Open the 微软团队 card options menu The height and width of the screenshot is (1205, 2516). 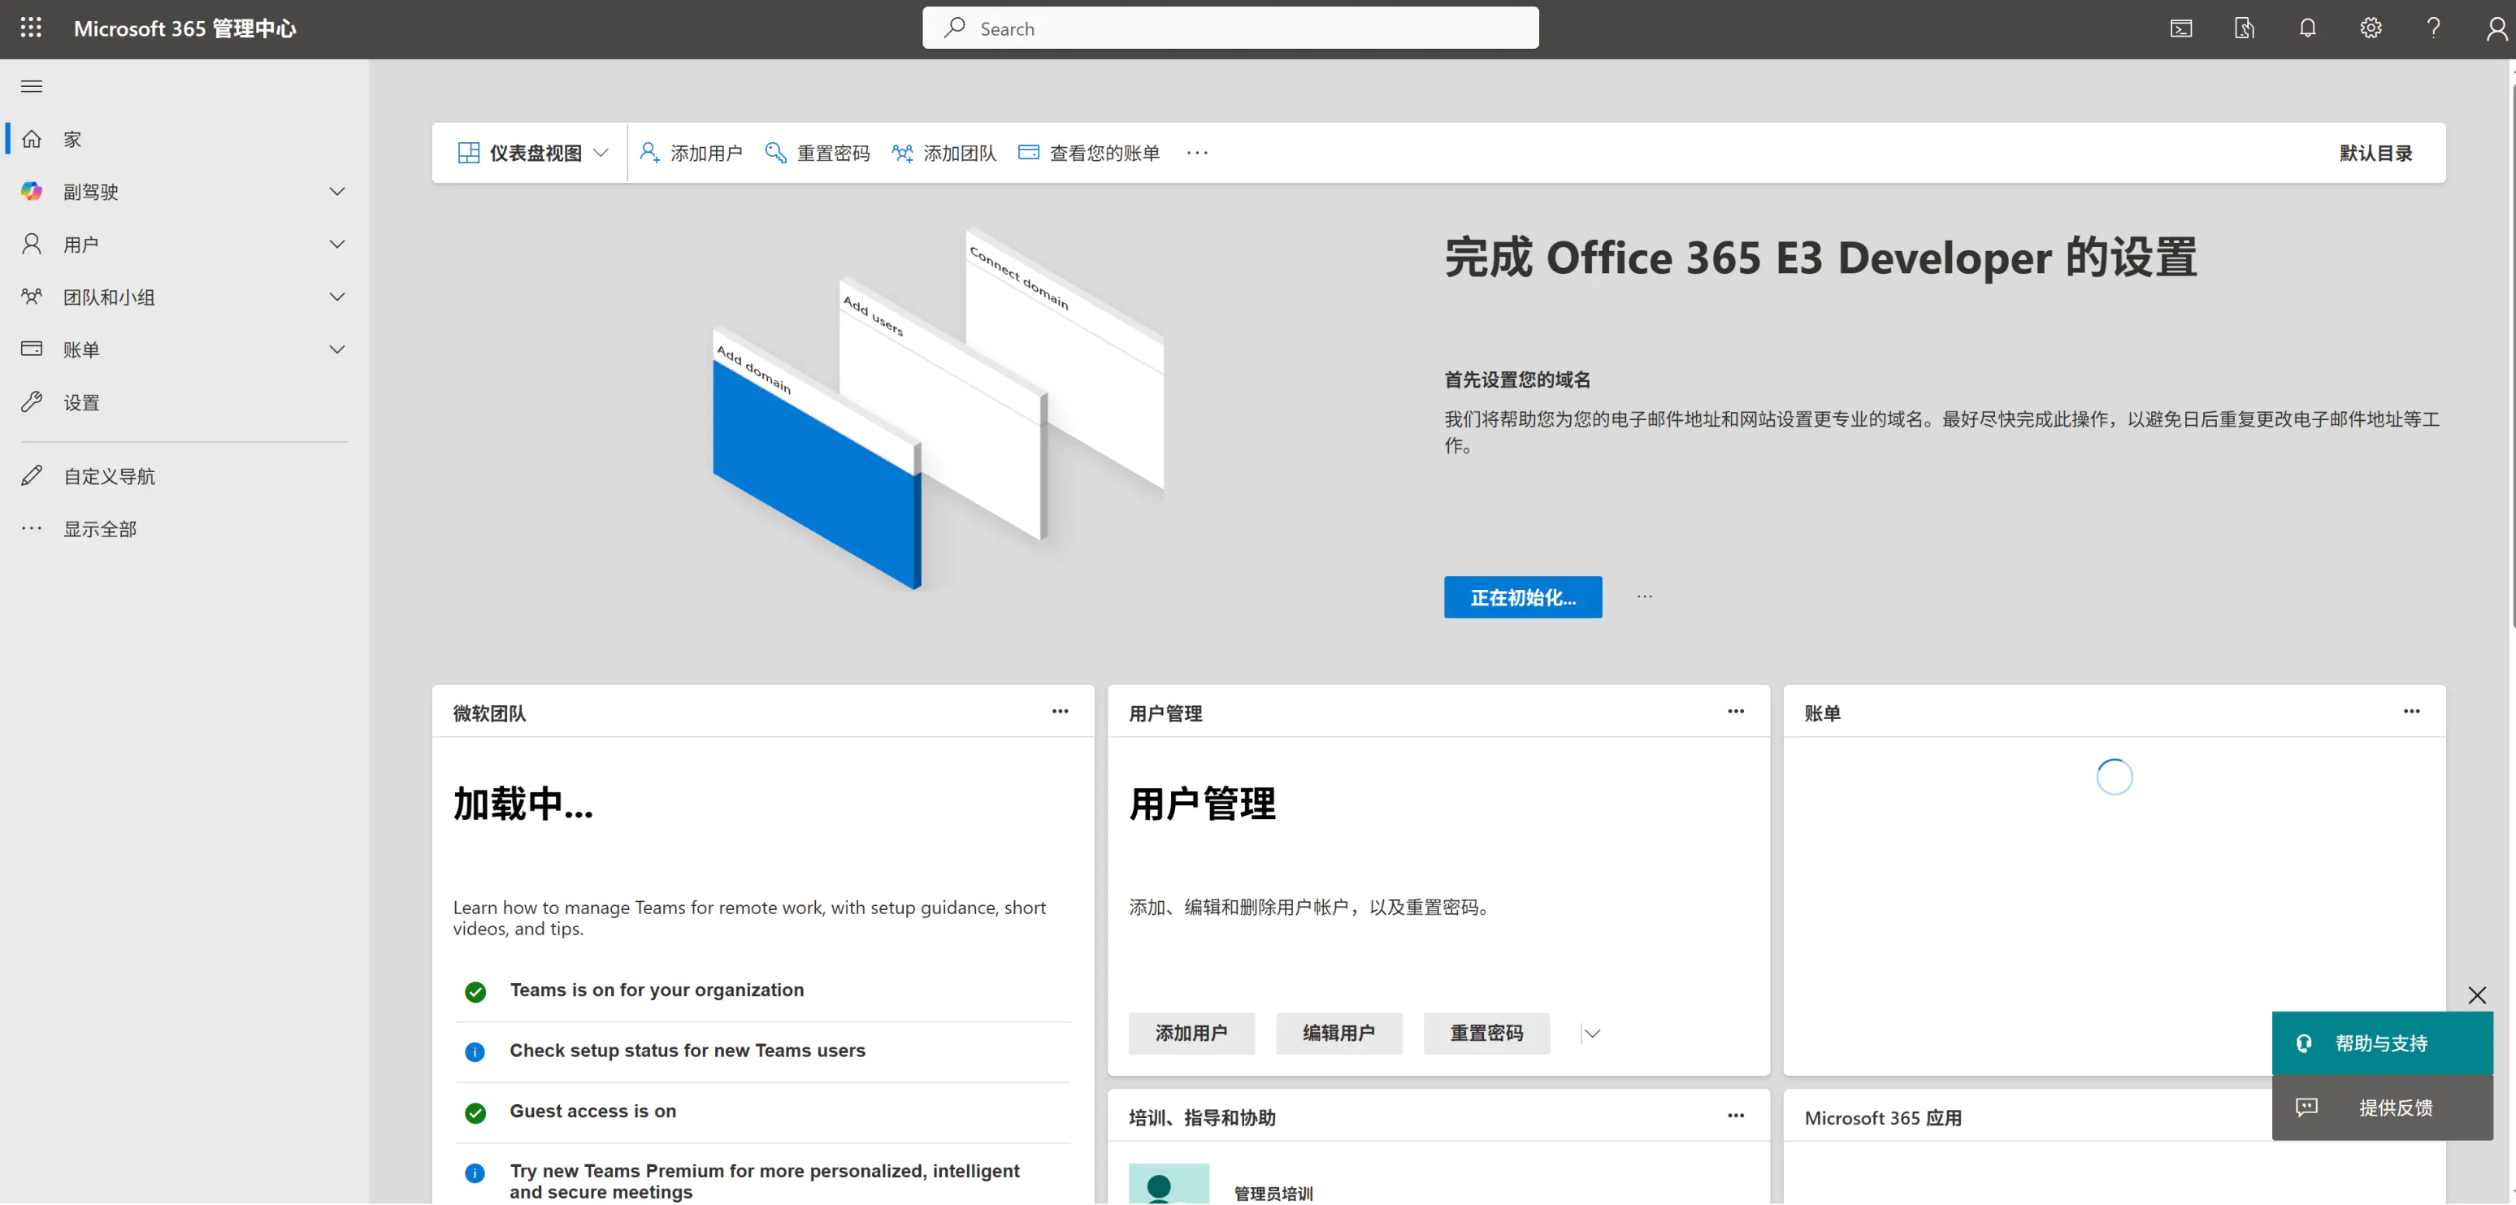click(x=1061, y=712)
